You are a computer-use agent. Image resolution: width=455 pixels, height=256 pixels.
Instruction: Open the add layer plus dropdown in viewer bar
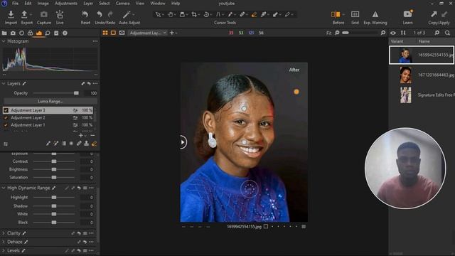tap(173, 33)
